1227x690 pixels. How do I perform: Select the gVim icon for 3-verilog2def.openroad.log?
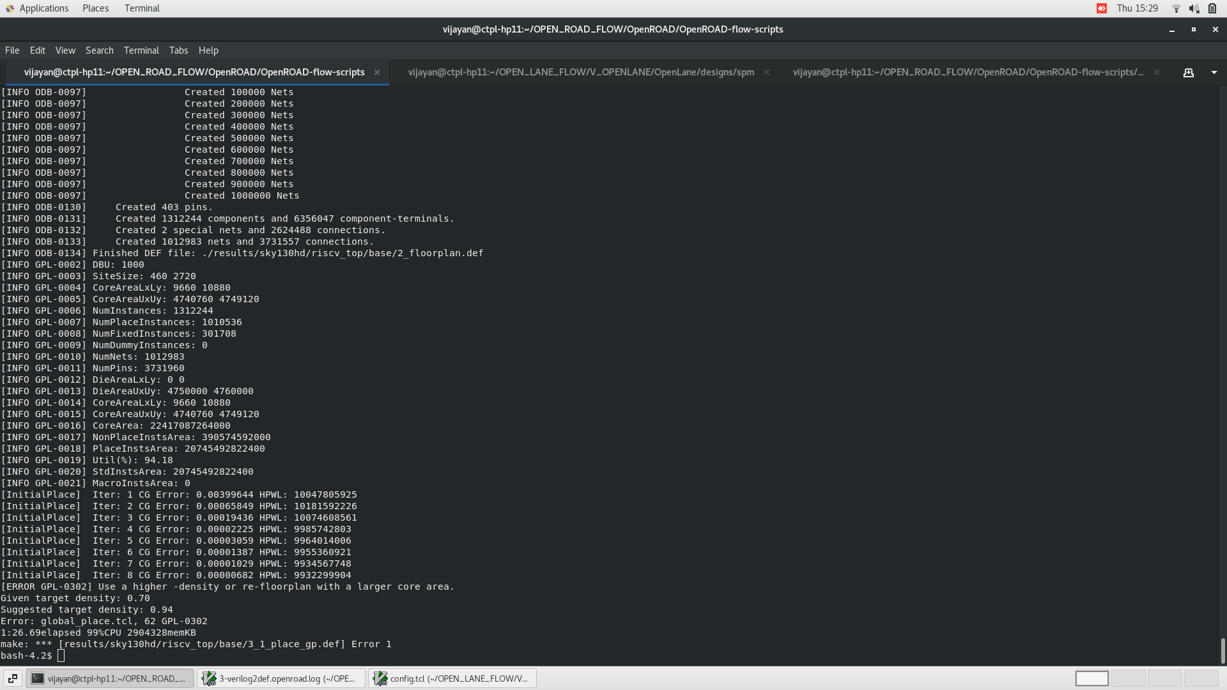[x=209, y=678]
